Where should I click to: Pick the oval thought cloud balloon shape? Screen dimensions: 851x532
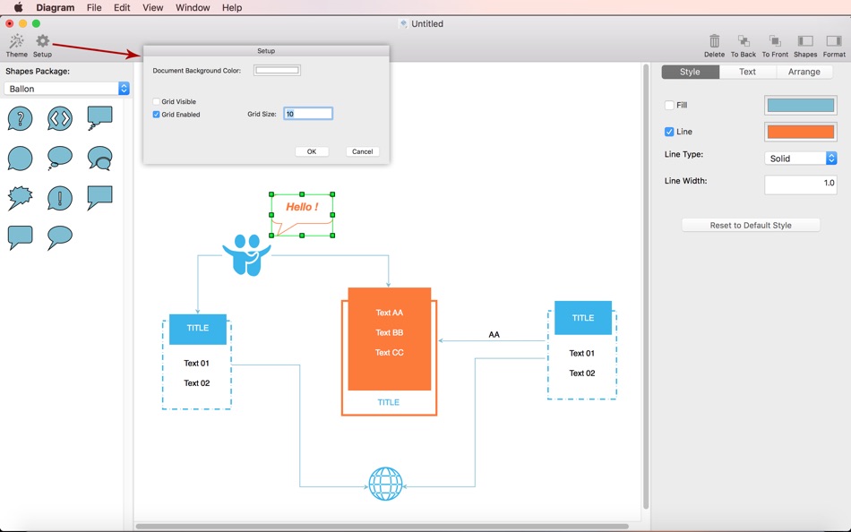[x=60, y=158]
